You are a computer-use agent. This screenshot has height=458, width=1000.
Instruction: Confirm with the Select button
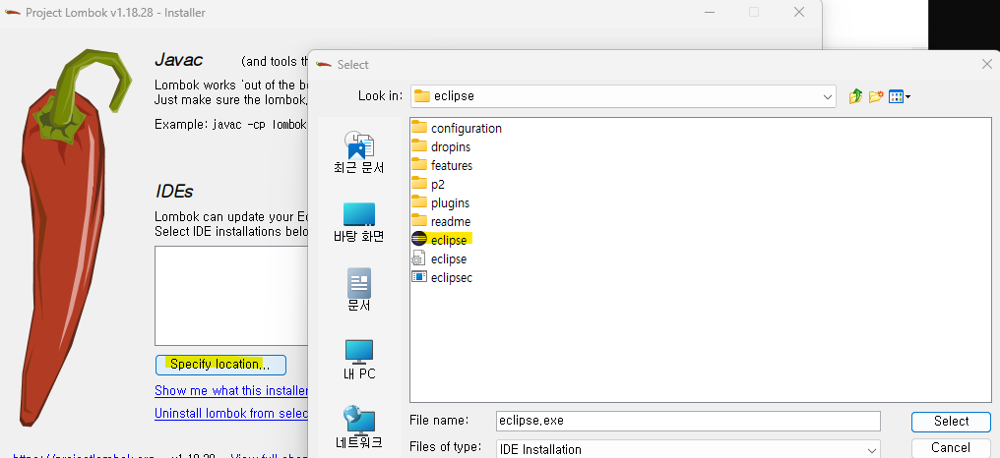click(951, 421)
